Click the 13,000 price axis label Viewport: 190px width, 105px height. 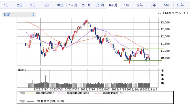point(165,22)
